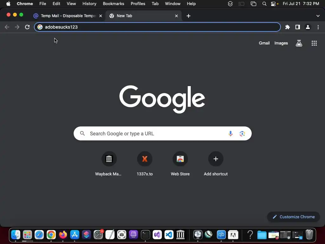This screenshot has width=325, height=244.
Task: Select the New Tab tab
Action: [x=143, y=16]
